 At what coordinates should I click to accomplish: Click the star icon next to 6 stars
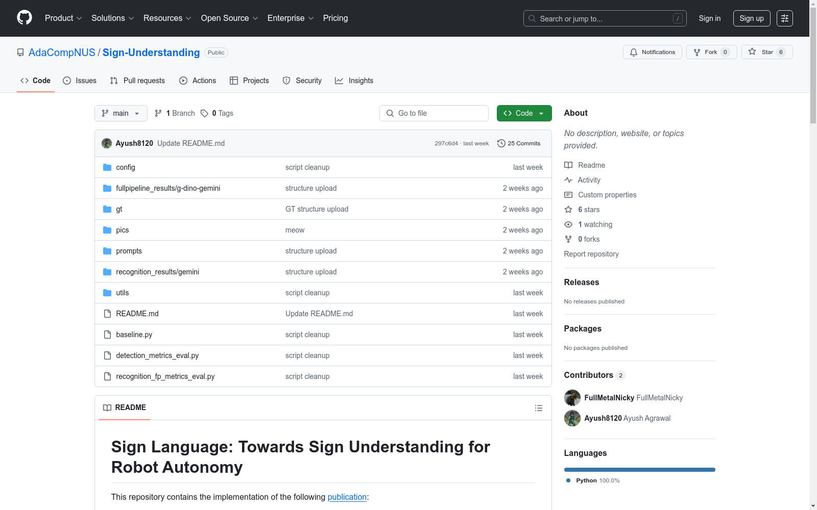[568, 210]
